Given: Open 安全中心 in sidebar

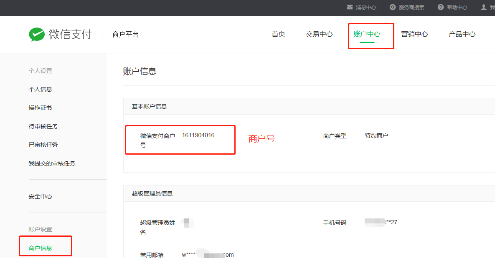Looking at the screenshot, I should click(x=40, y=197).
